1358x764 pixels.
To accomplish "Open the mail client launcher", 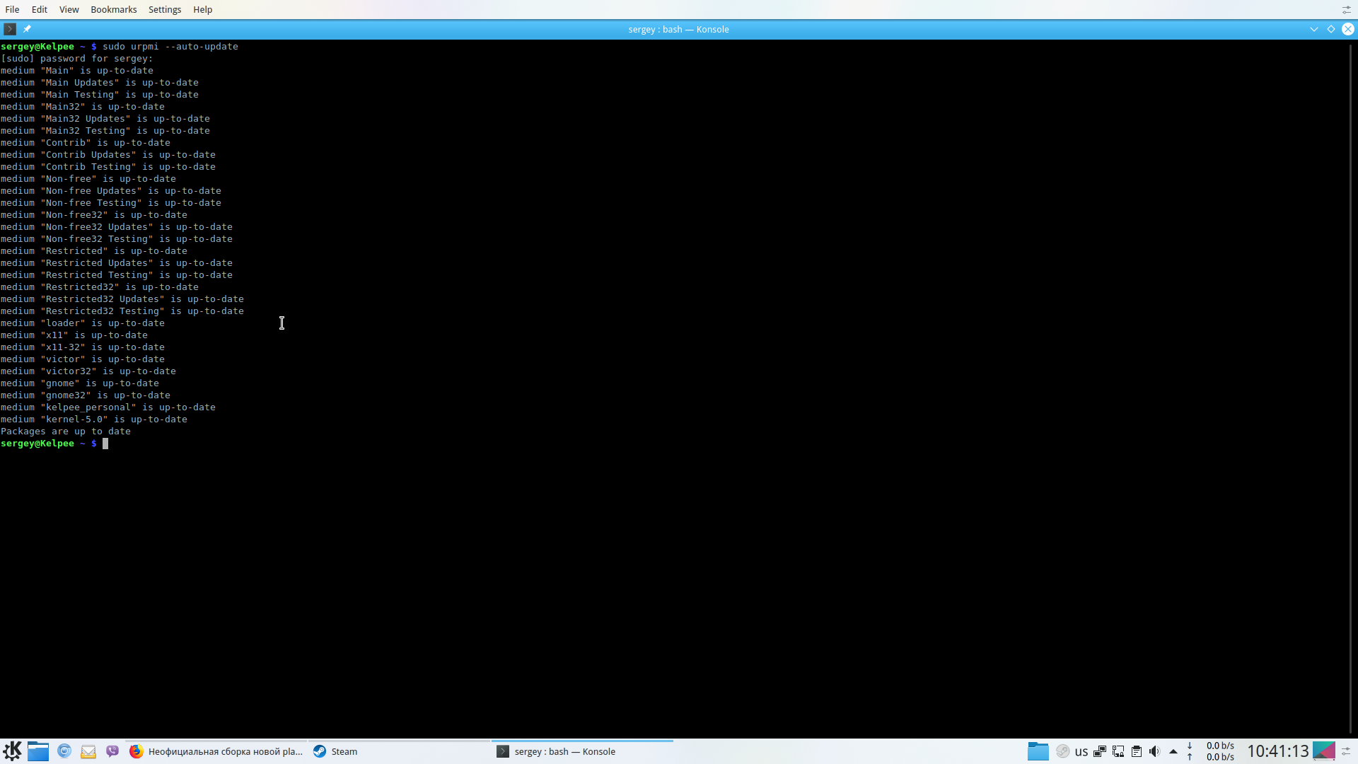I will (88, 751).
